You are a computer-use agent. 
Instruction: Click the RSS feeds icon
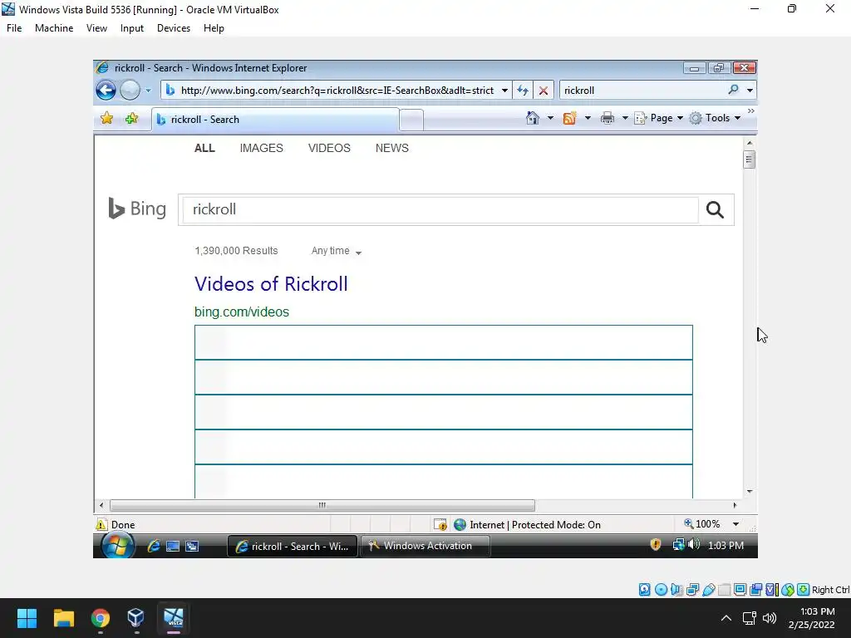coord(569,118)
